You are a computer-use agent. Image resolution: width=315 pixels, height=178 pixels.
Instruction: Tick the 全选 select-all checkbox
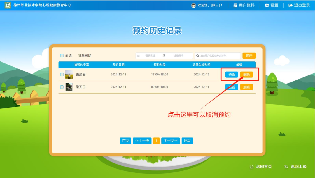click(x=62, y=56)
